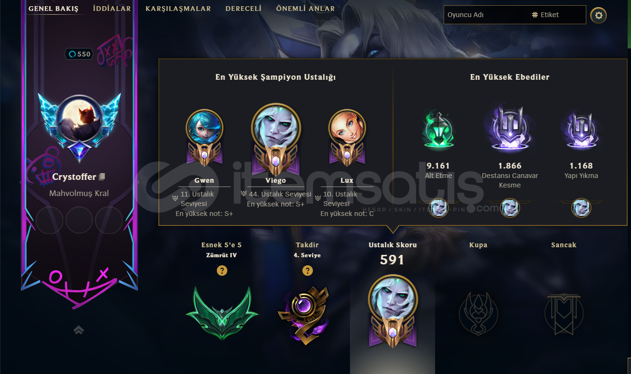This screenshot has width=631, height=374.
Task: Switch to the İddialar tab
Action: [x=112, y=9]
